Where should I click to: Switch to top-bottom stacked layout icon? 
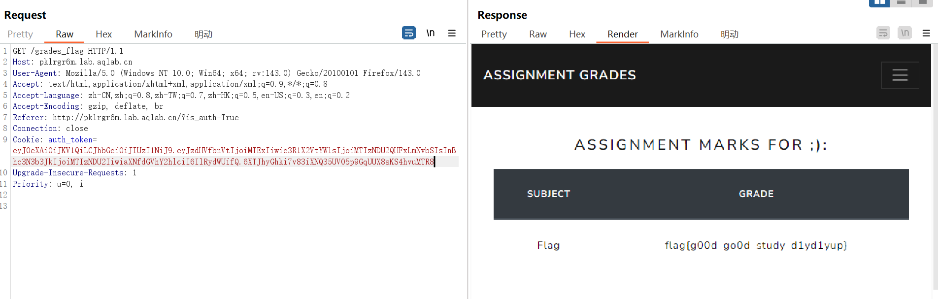(901, 2)
